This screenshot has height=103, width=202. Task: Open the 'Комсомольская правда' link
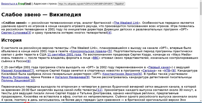coord(89,51)
